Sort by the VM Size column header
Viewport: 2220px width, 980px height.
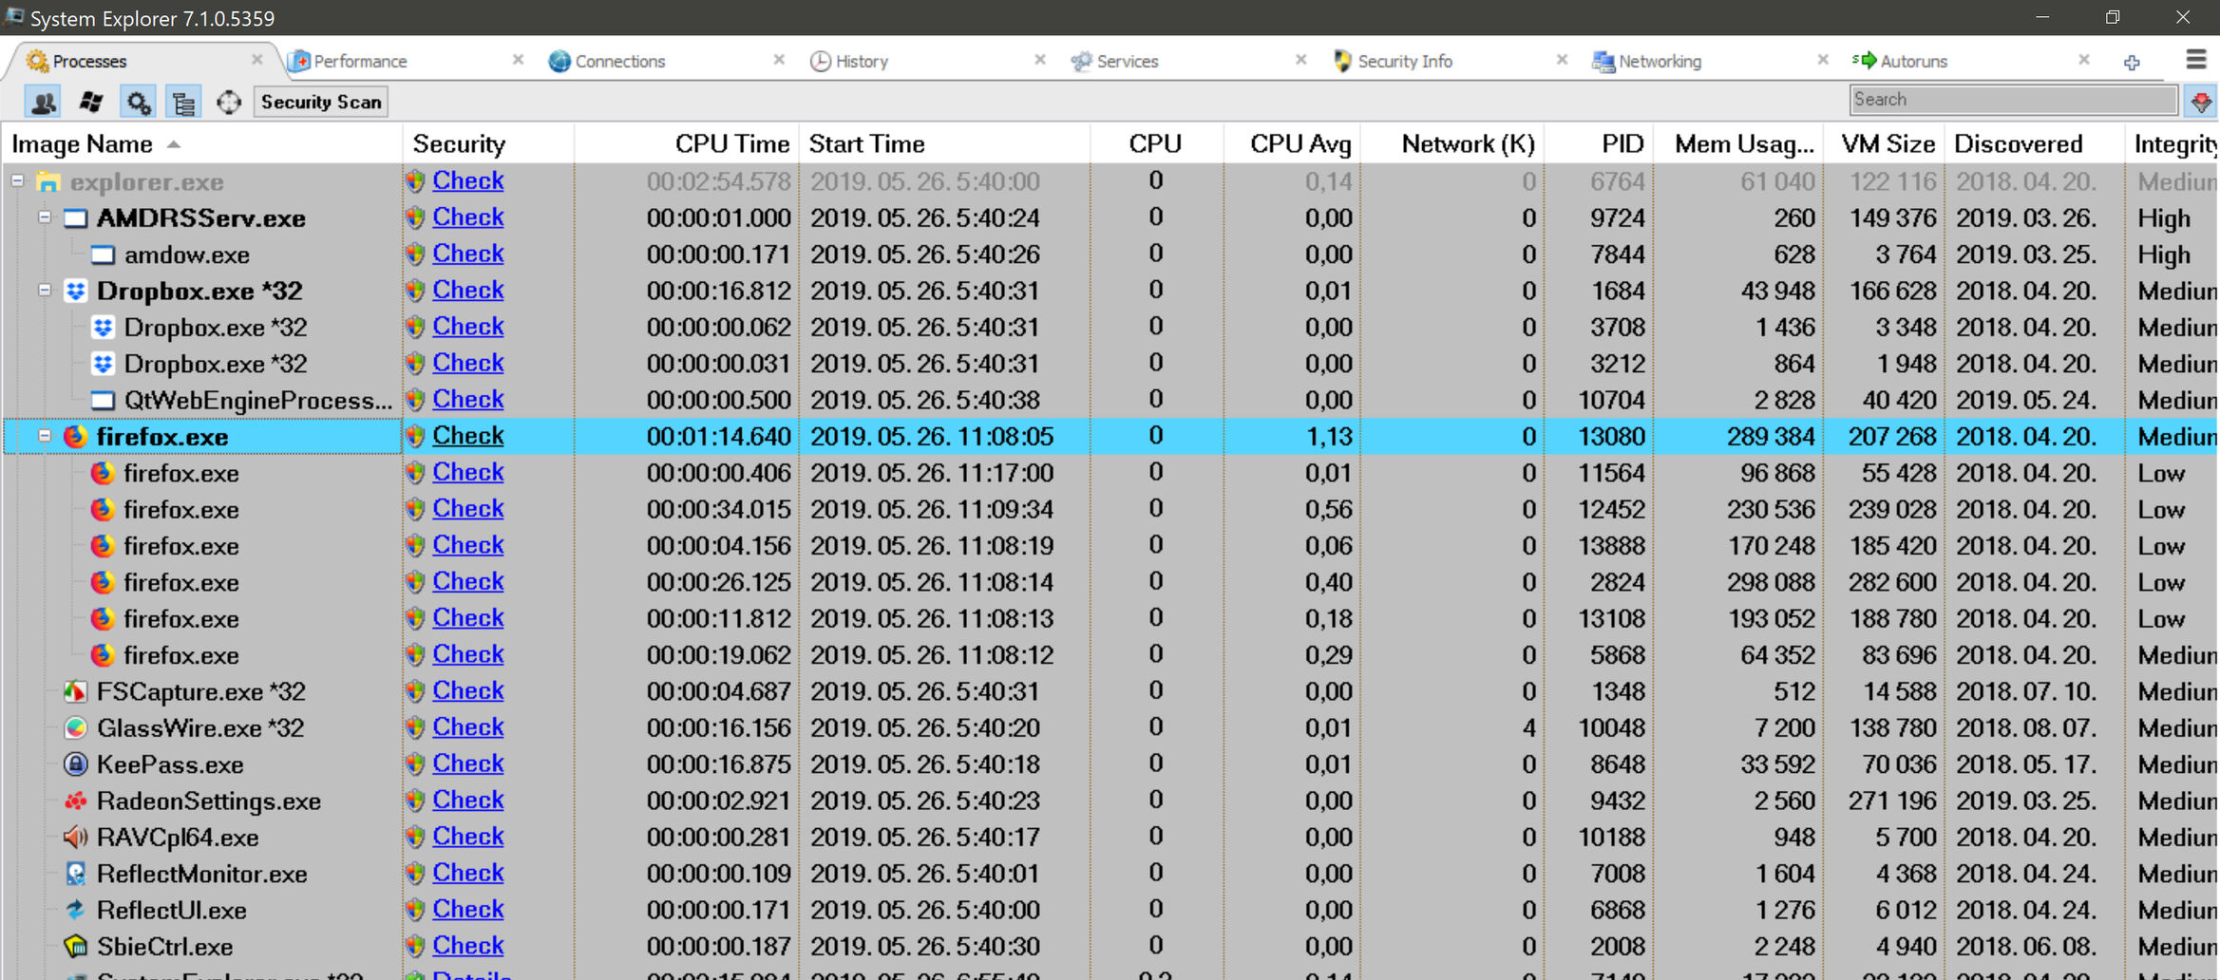1884,143
